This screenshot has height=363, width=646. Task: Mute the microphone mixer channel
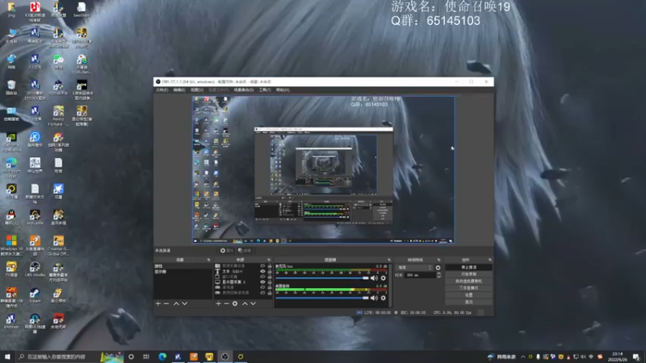(x=374, y=277)
